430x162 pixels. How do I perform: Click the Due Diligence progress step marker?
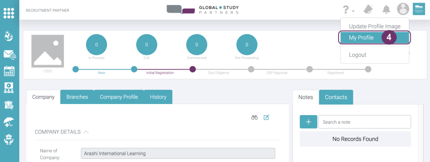tap(193, 69)
